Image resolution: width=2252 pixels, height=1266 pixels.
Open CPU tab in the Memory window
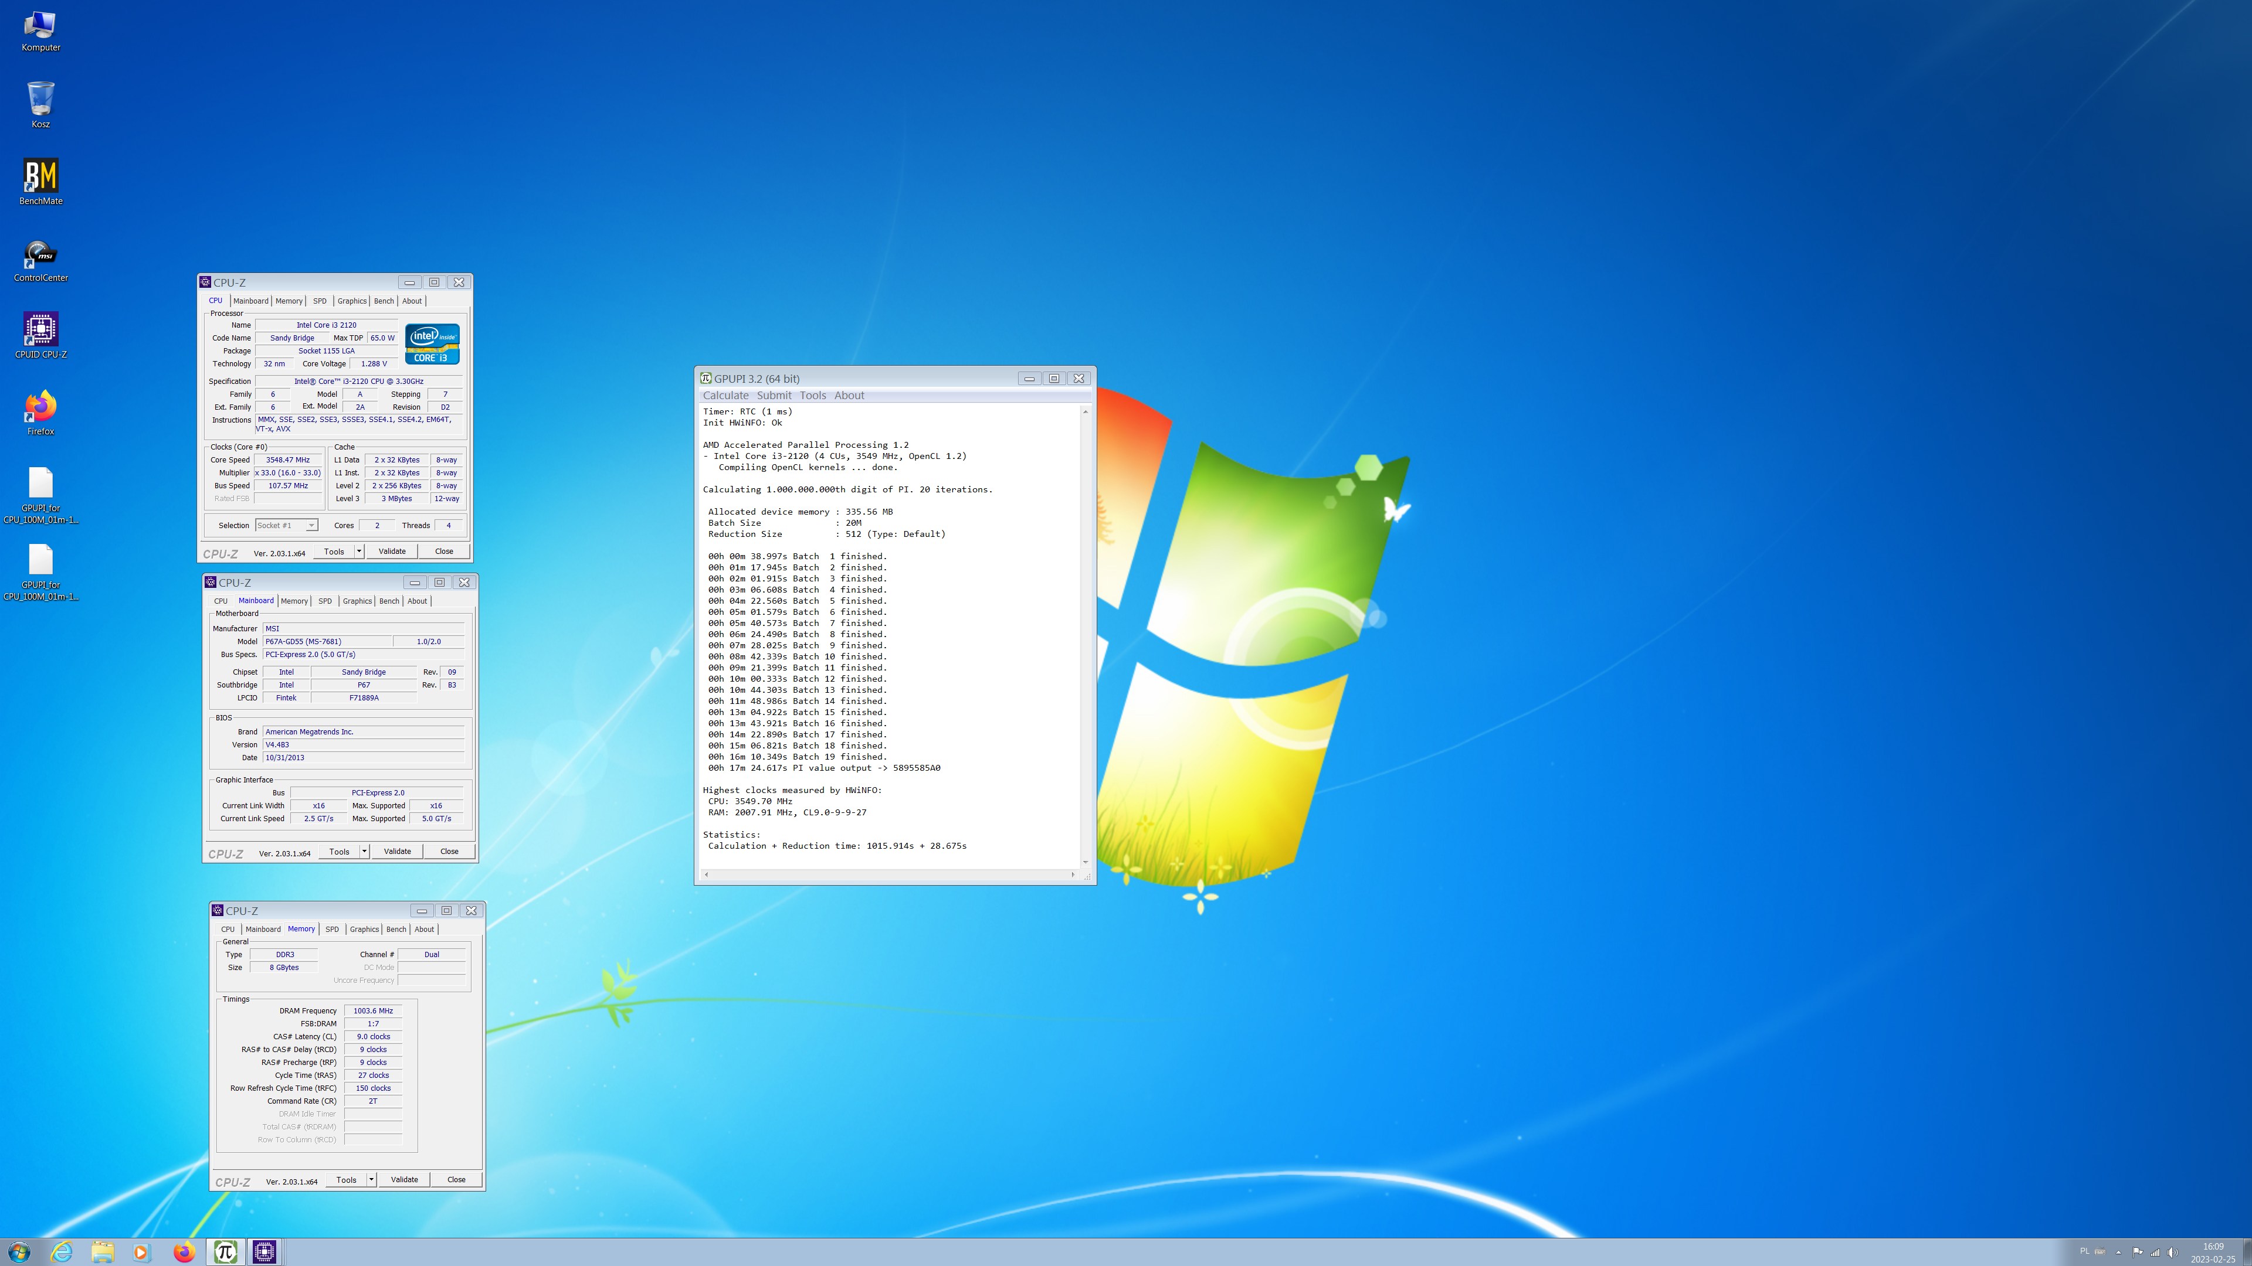(x=228, y=930)
